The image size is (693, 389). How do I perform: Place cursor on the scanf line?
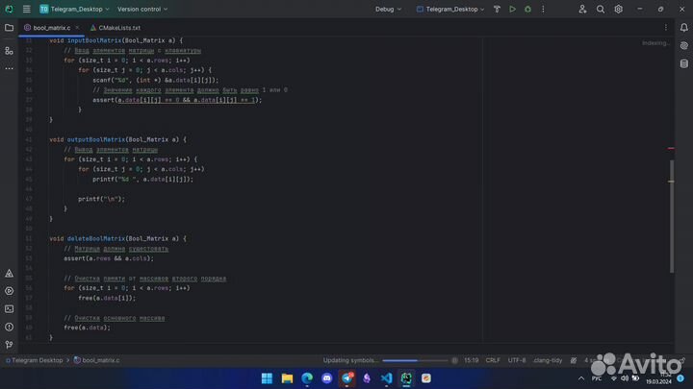point(156,80)
